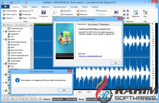Screen dimensions: 159x103
Task: Click the undo arrow in quick access toolbar
Action: [19, 2]
